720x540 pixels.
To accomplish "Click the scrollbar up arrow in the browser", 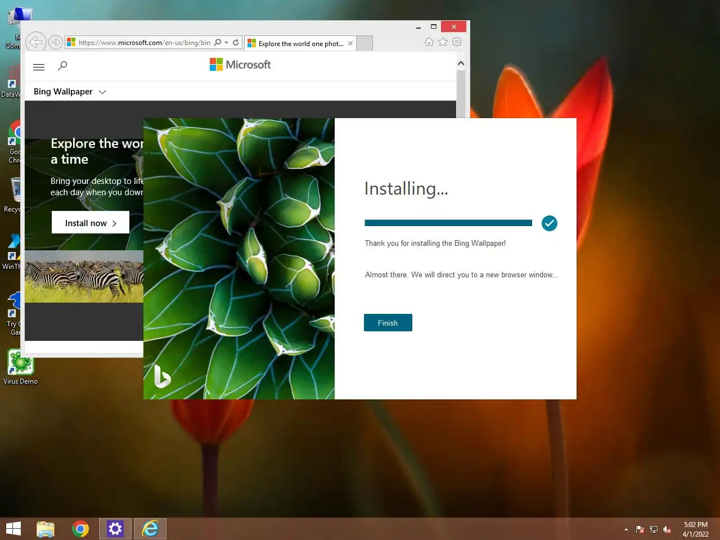I will point(461,64).
